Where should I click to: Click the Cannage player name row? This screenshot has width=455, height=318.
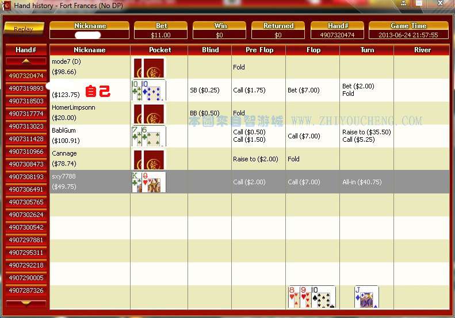(89, 159)
